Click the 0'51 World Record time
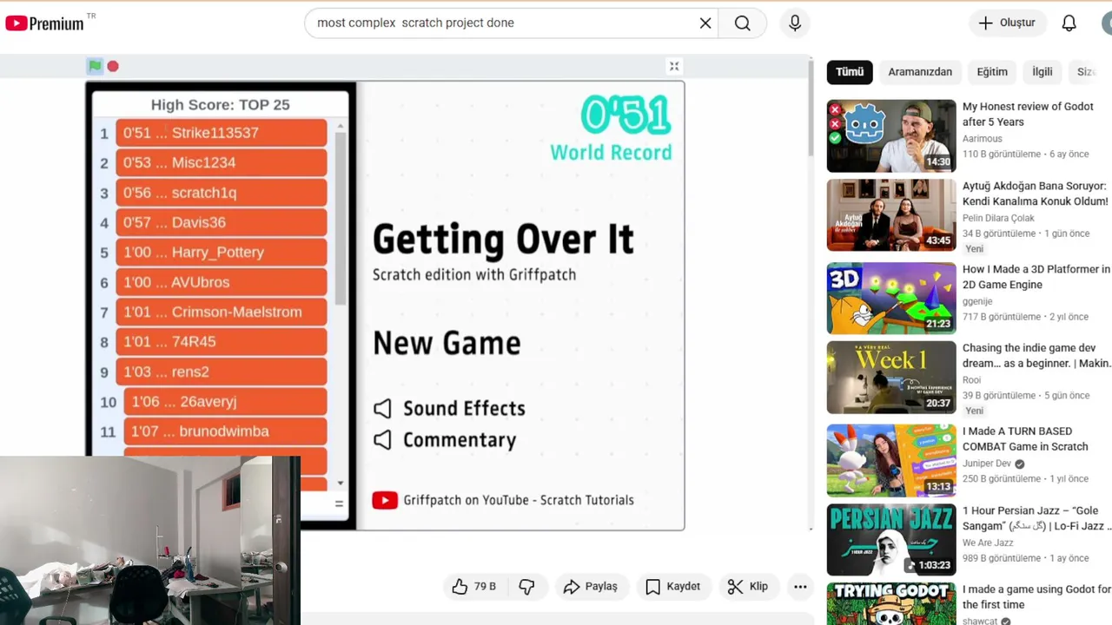 click(625, 115)
